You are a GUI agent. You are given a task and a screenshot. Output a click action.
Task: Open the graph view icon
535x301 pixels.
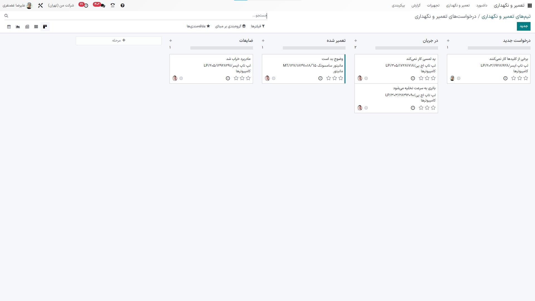(x=18, y=27)
